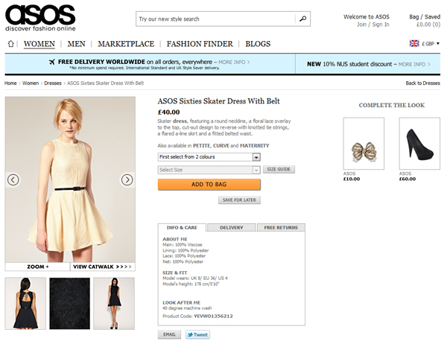Open the SIZE GUIDE

(x=279, y=169)
